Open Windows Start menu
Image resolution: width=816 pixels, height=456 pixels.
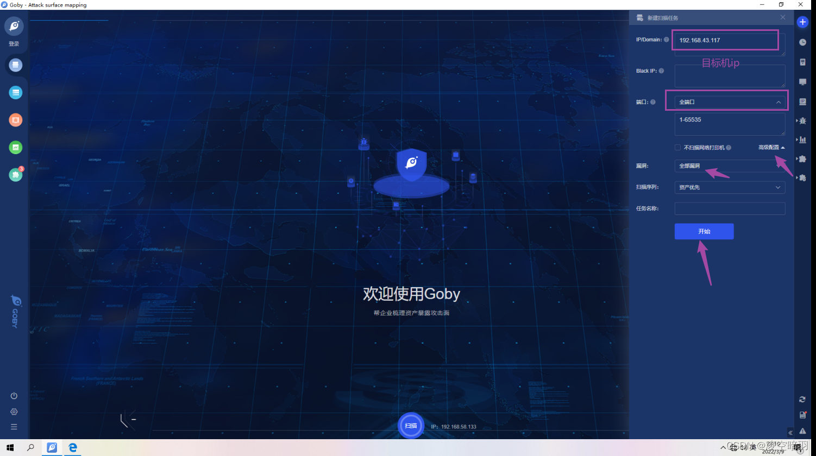(x=10, y=448)
